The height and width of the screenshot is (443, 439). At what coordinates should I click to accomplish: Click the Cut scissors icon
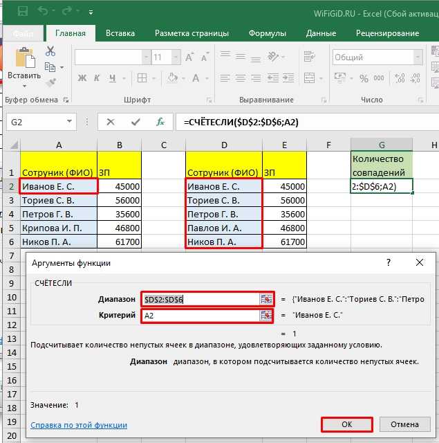point(50,51)
